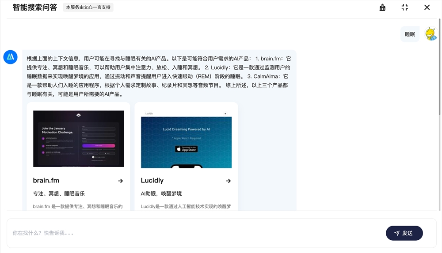The width and height of the screenshot is (442, 253).
Task: Click the 睡眠 user message bubble
Action: tap(410, 34)
